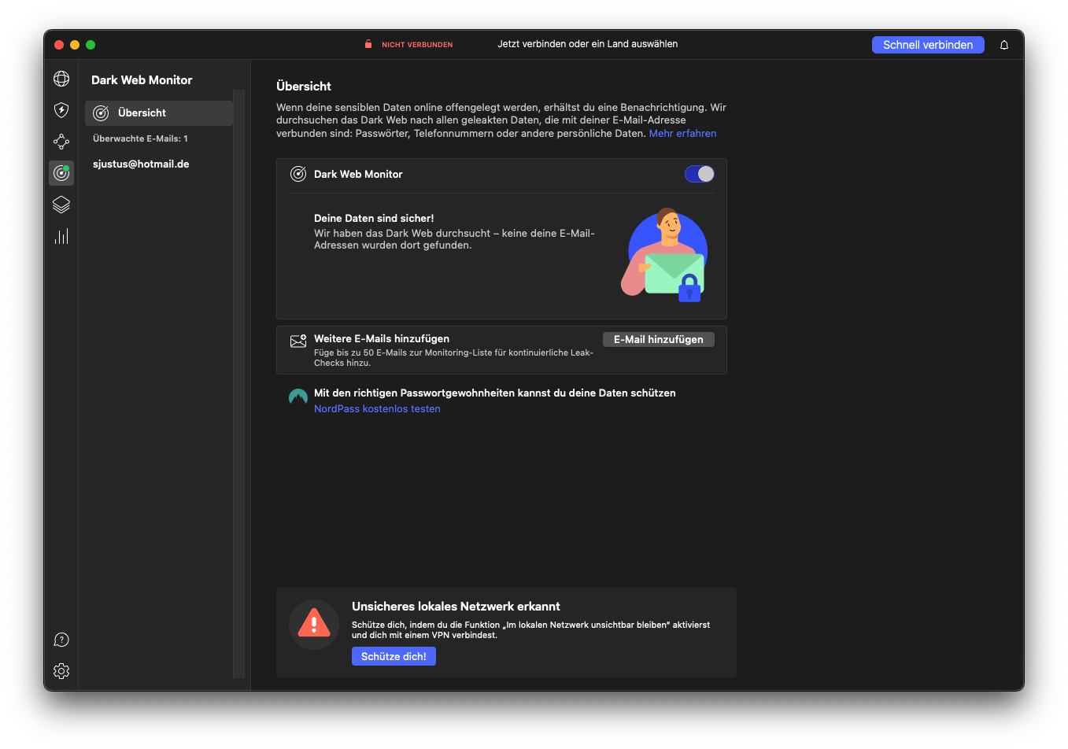
Task: Click the secure email illustration
Action: click(665, 255)
